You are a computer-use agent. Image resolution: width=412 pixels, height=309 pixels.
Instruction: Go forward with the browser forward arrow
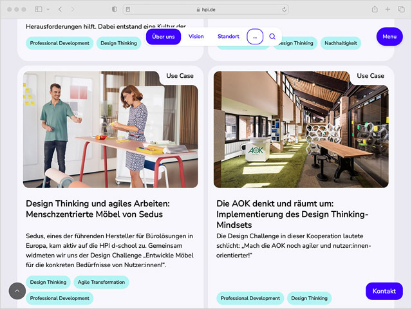[73, 10]
